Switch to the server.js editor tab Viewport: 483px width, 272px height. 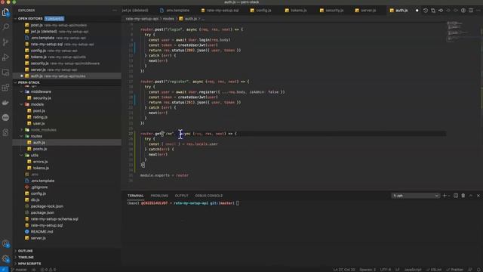click(365, 11)
